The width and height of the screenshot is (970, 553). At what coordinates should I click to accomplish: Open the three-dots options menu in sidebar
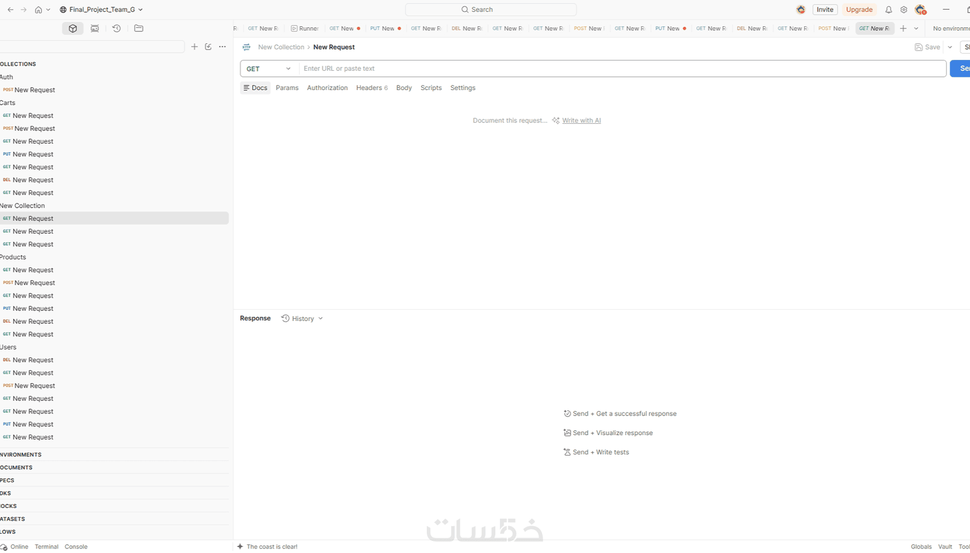pyautogui.click(x=223, y=47)
